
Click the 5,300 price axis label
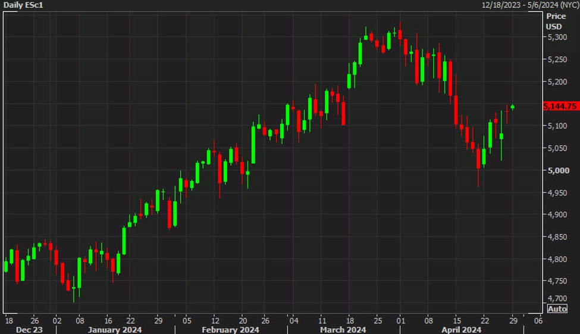click(x=557, y=38)
